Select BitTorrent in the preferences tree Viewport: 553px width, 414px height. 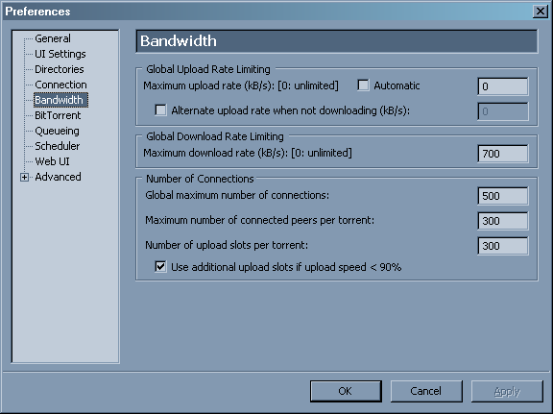click(x=58, y=115)
